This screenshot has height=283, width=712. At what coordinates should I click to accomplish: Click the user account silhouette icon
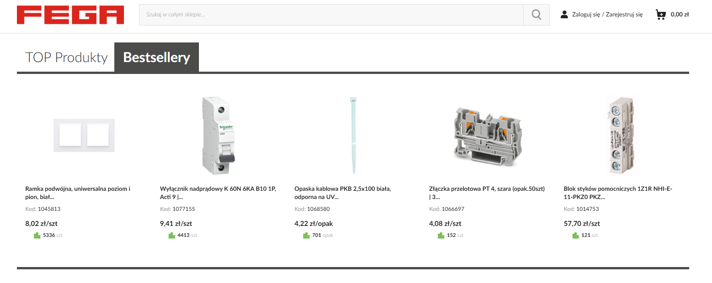(x=564, y=15)
